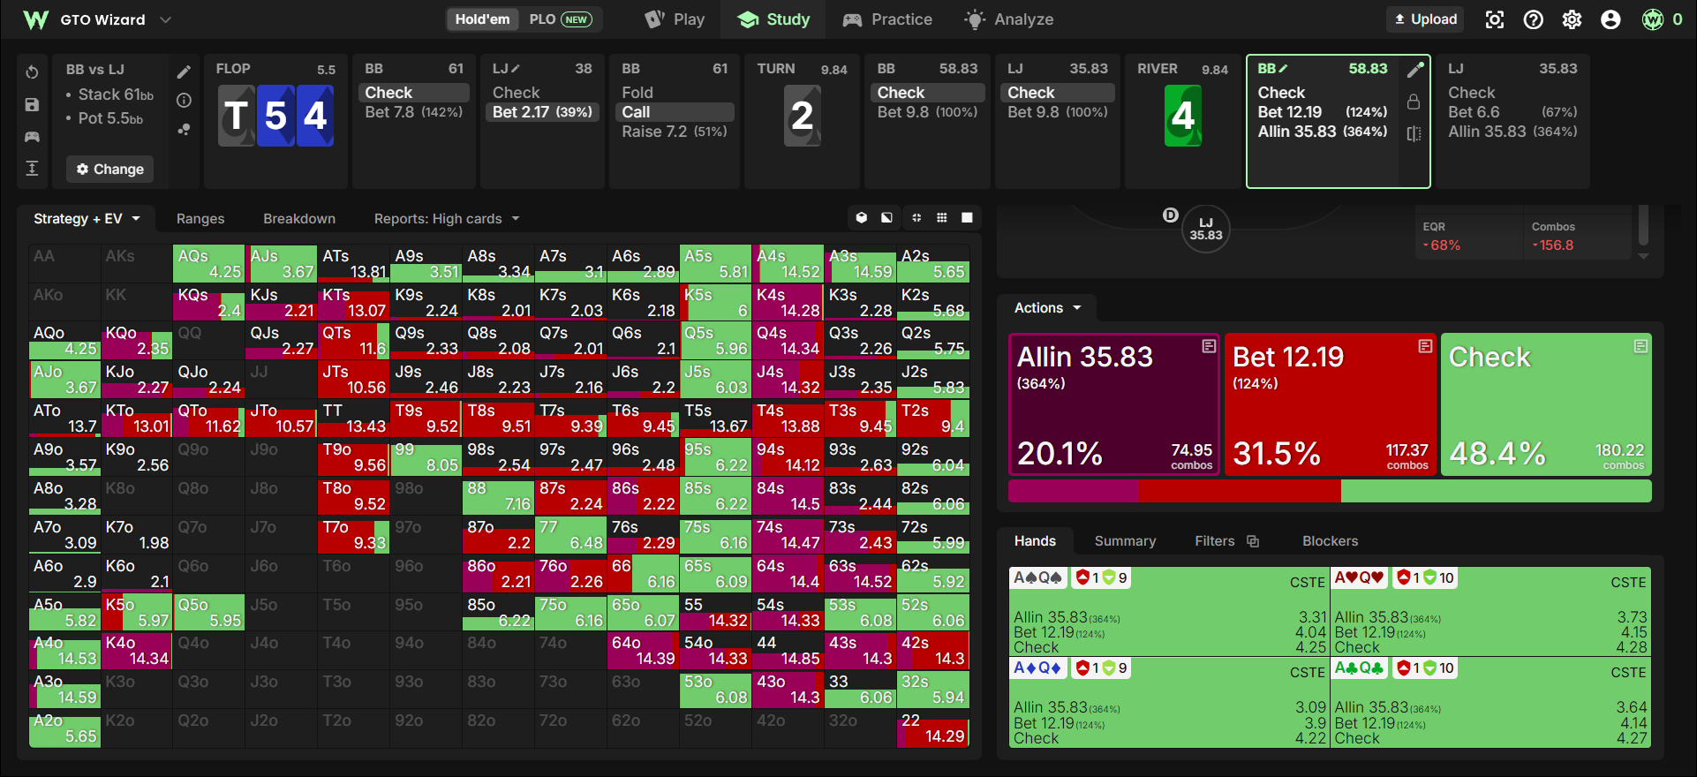Screen dimensions: 1697x777
Task: Go to the Practice section
Action: point(887,19)
